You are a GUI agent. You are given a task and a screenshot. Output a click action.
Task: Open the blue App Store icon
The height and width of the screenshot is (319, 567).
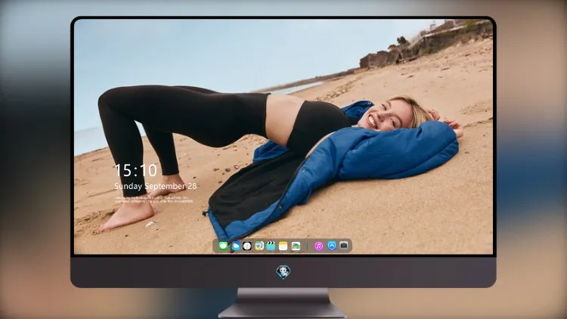pyautogui.click(x=332, y=246)
